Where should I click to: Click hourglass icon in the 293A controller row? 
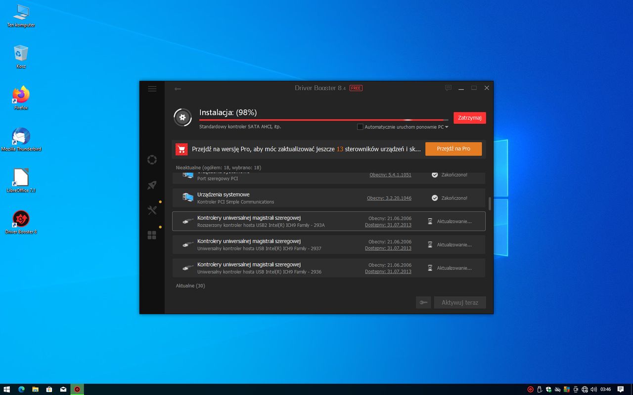(x=430, y=221)
